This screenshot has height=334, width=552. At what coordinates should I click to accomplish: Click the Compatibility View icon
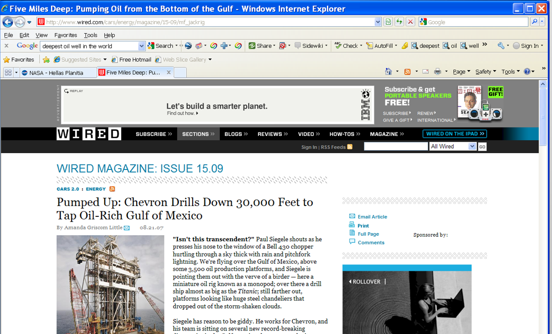click(x=388, y=22)
